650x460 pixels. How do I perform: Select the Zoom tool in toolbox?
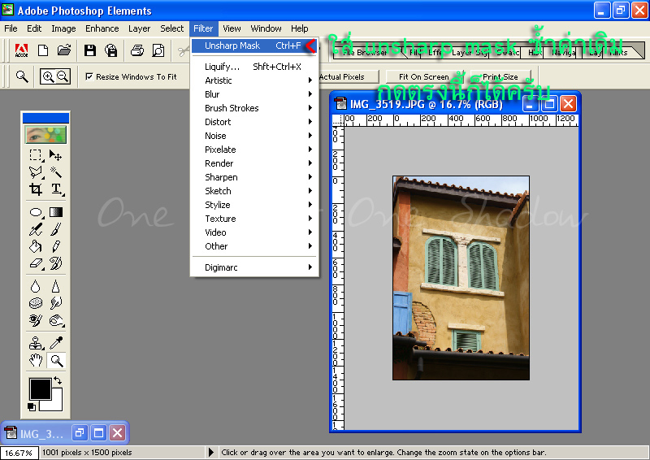pos(56,361)
